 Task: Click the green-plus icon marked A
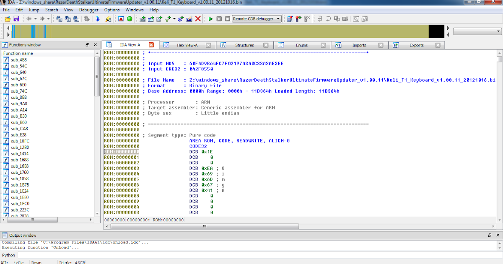tap(159, 19)
